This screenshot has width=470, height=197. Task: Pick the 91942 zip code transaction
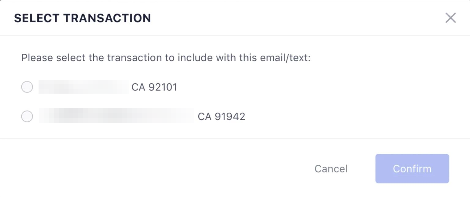[x=27, y=117]
